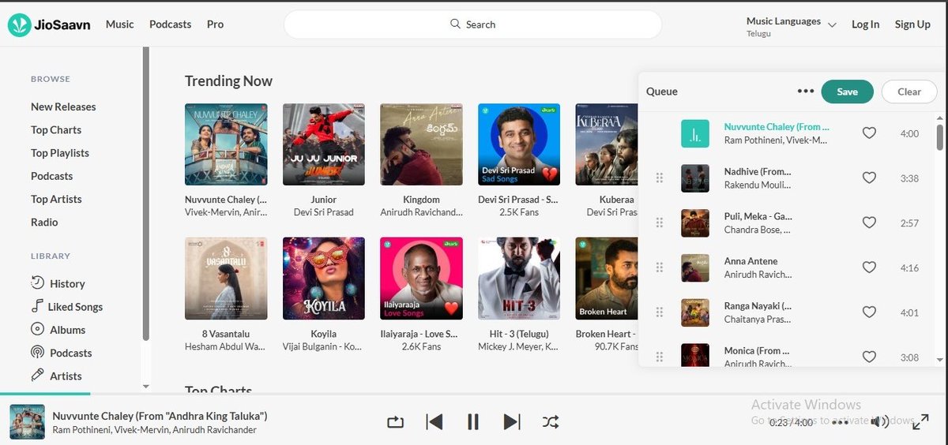Screen dimensions: 948x445
Task: Pause the current song
Action: pyautogui.click(x=472, y=422)
